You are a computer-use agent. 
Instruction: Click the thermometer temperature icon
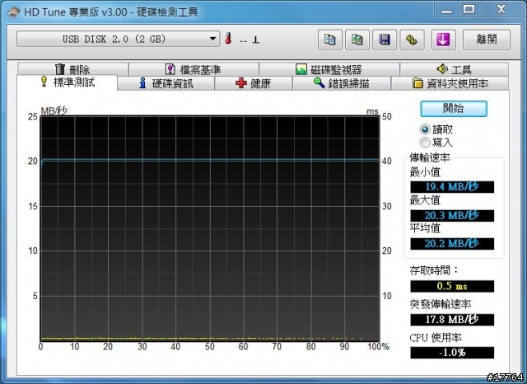228,39
